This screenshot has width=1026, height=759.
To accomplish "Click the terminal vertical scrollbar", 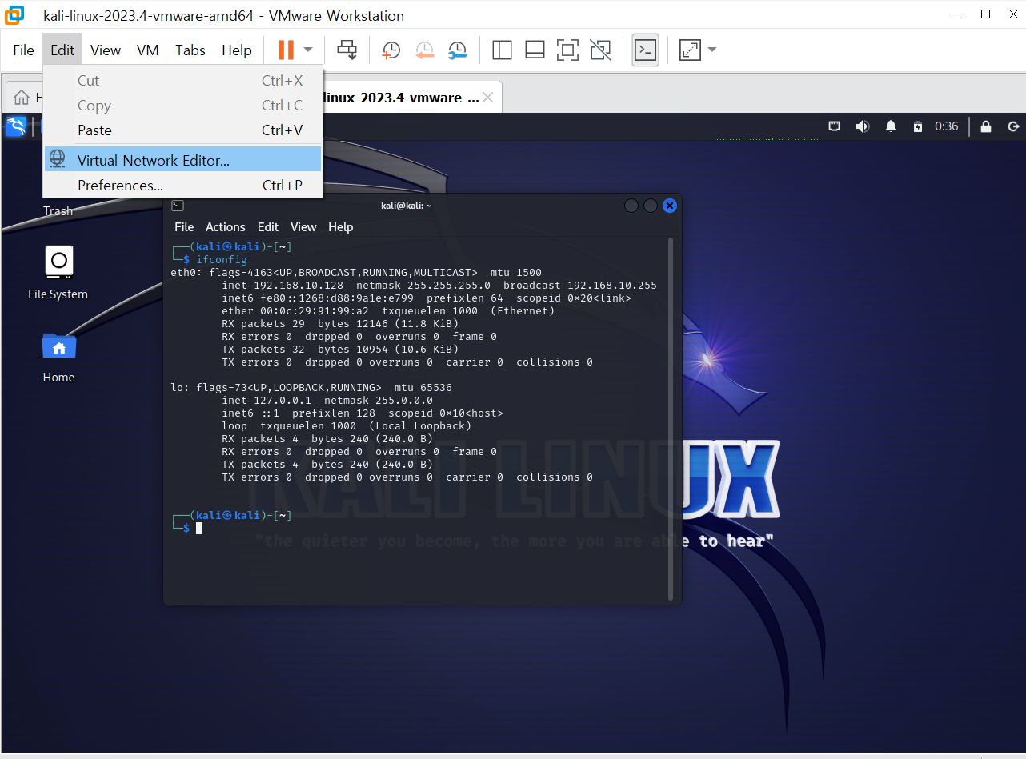I will tap(671, 419).
